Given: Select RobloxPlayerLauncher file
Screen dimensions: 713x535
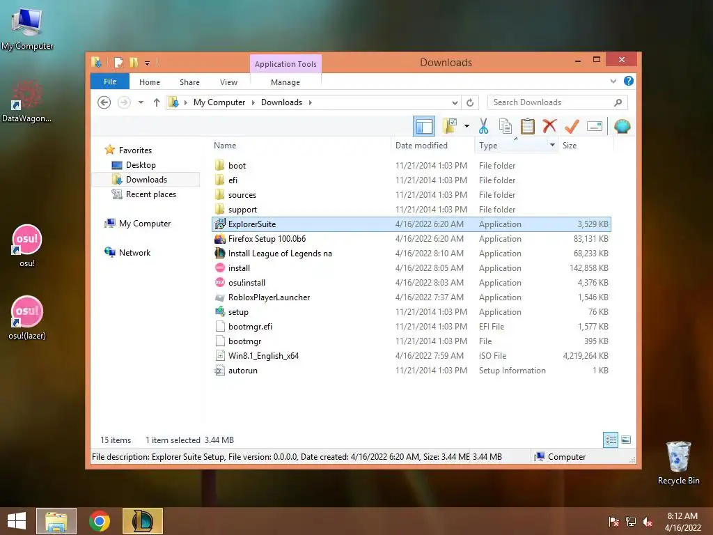Looking at the screenshot, I should pos(411,297).
